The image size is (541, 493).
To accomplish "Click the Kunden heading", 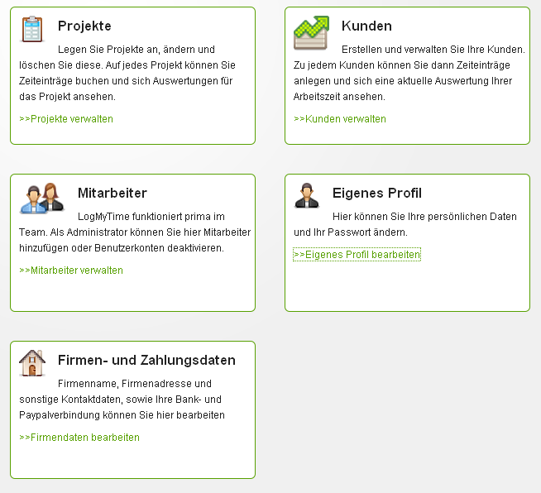I will [366, 26].
